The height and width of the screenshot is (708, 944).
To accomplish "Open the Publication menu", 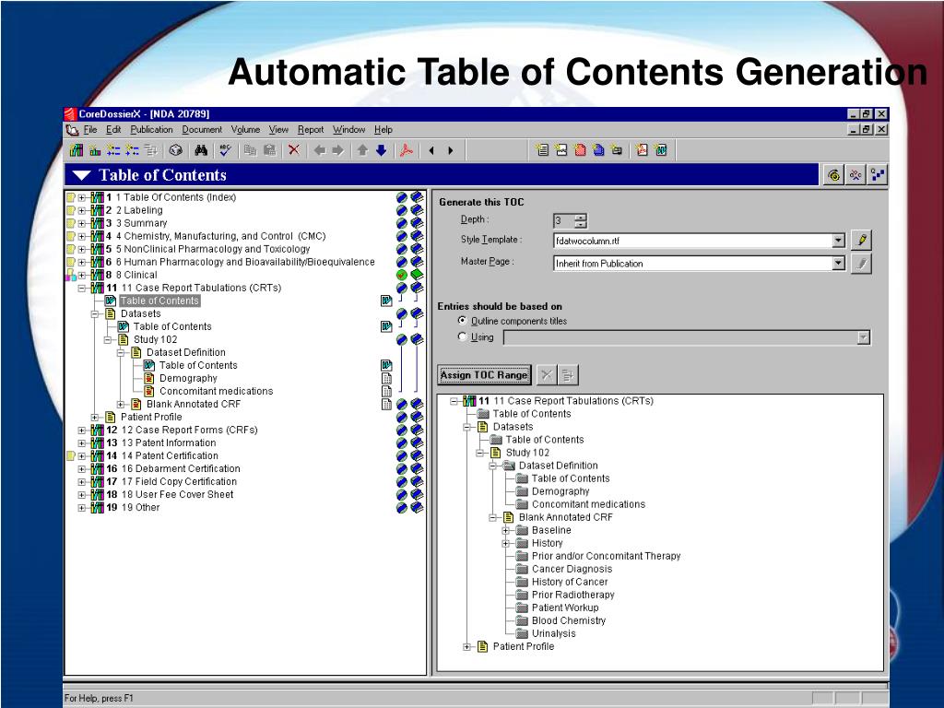I will (152, 129).
